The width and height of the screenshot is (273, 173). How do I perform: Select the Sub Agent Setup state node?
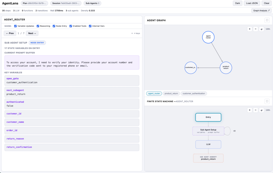pos(208,131)
